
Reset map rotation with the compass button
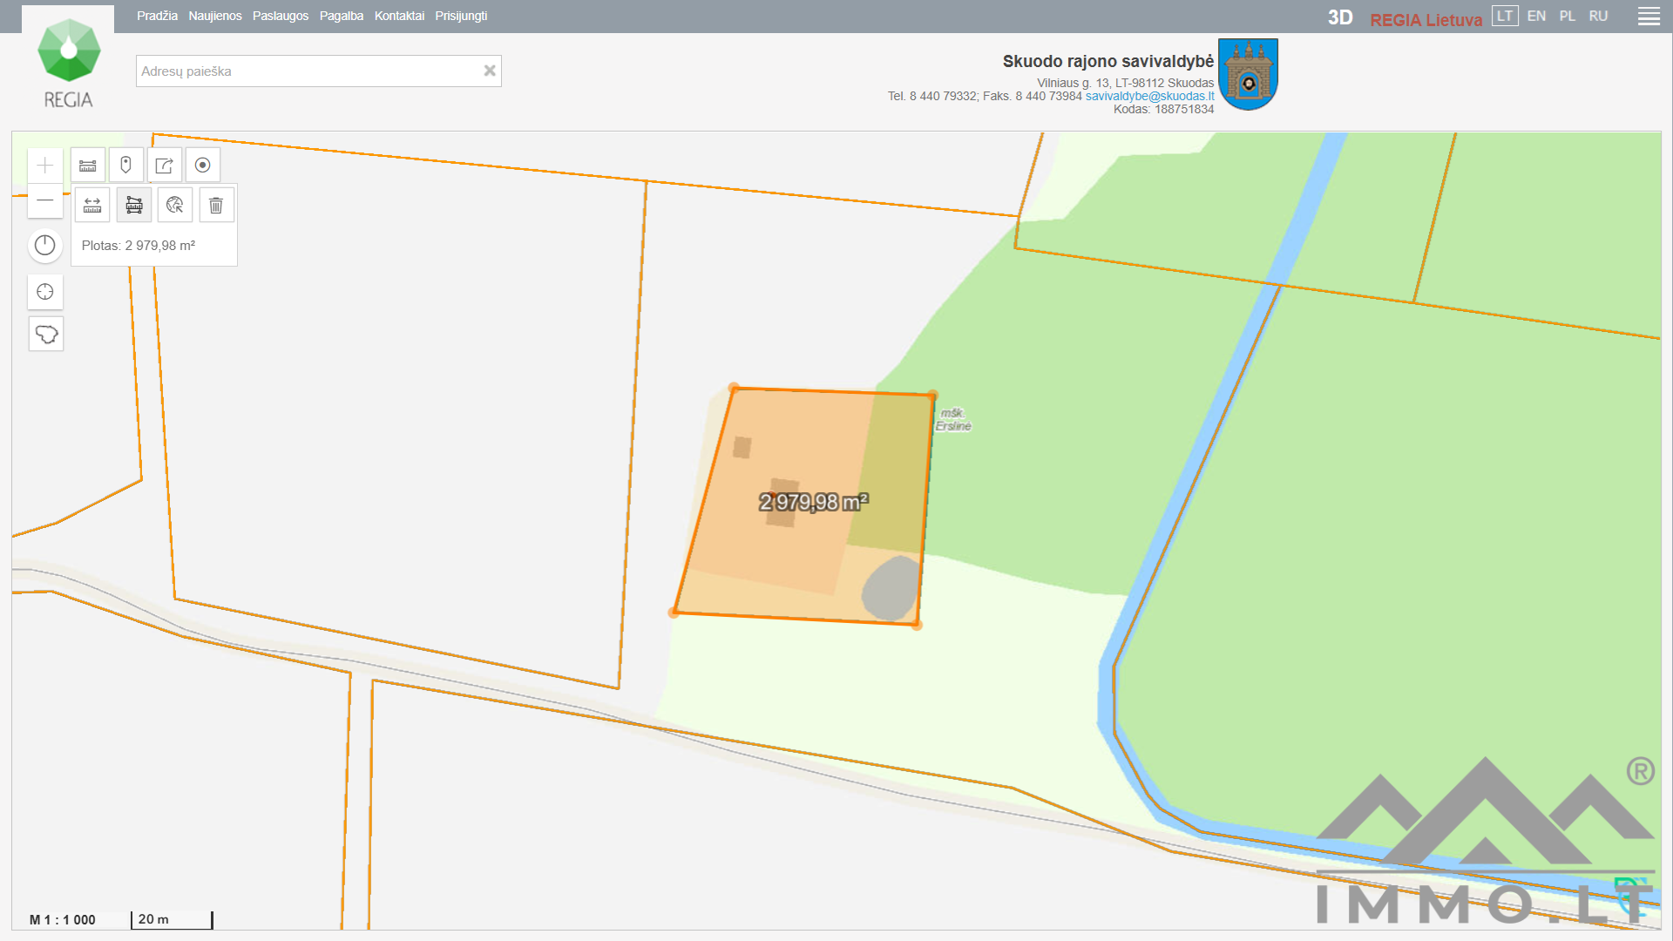click(45, 246)
